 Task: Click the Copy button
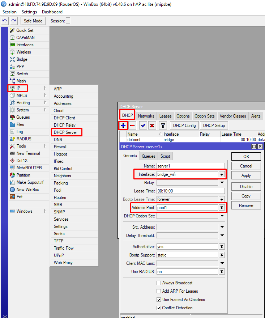(x=246, y=196)
